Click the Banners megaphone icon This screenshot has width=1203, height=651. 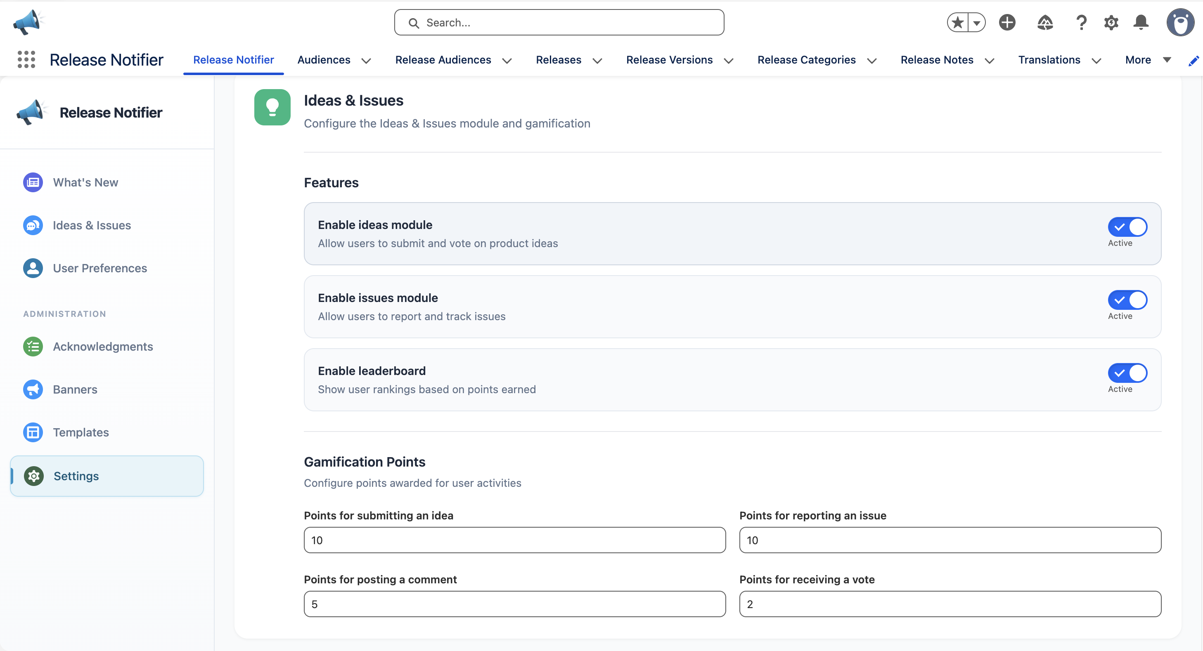pos(33,390)
